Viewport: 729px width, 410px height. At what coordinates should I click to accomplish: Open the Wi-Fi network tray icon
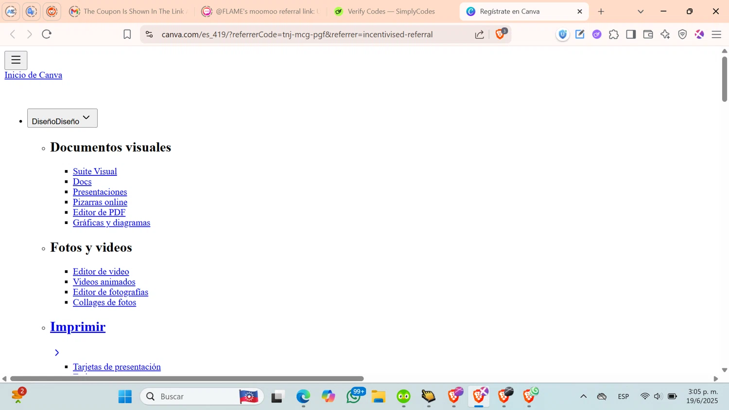tap(645, 396)
